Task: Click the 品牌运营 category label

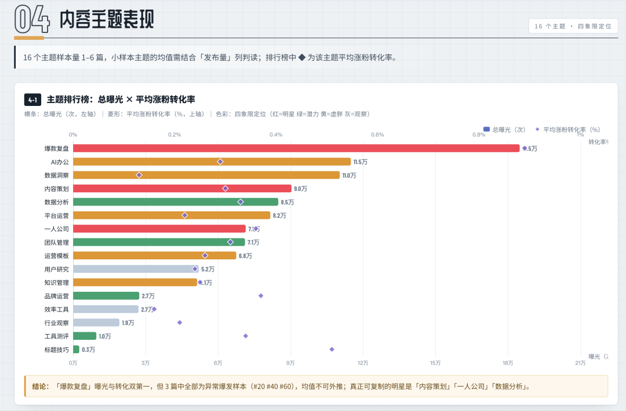Action: [x=56, y=296]
